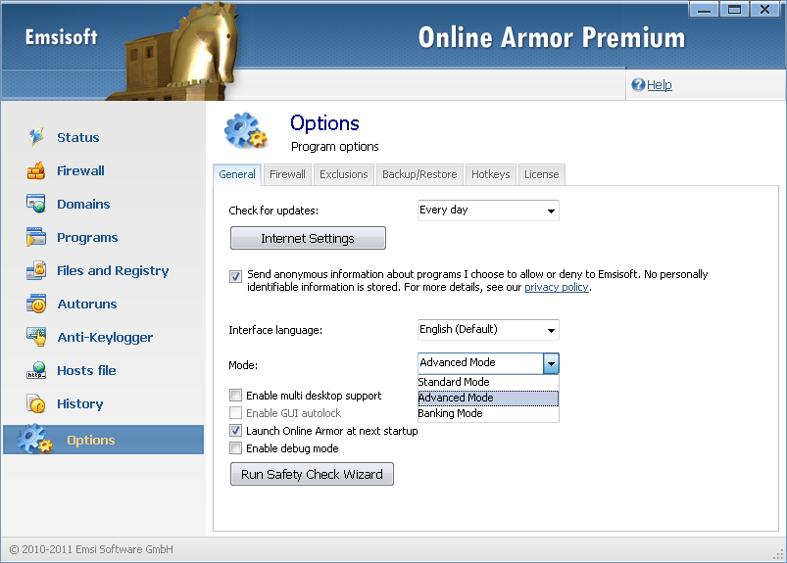Image resolution: width=787 pixels, height=563 pixels.
Task: Click the window resize grip corner
Action: [778, 554]
